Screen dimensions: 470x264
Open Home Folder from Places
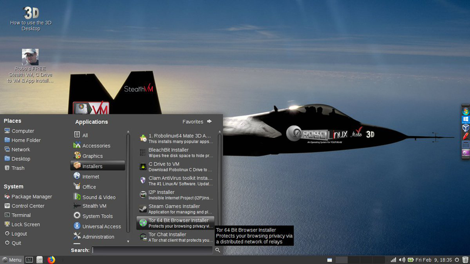[26, 140]
